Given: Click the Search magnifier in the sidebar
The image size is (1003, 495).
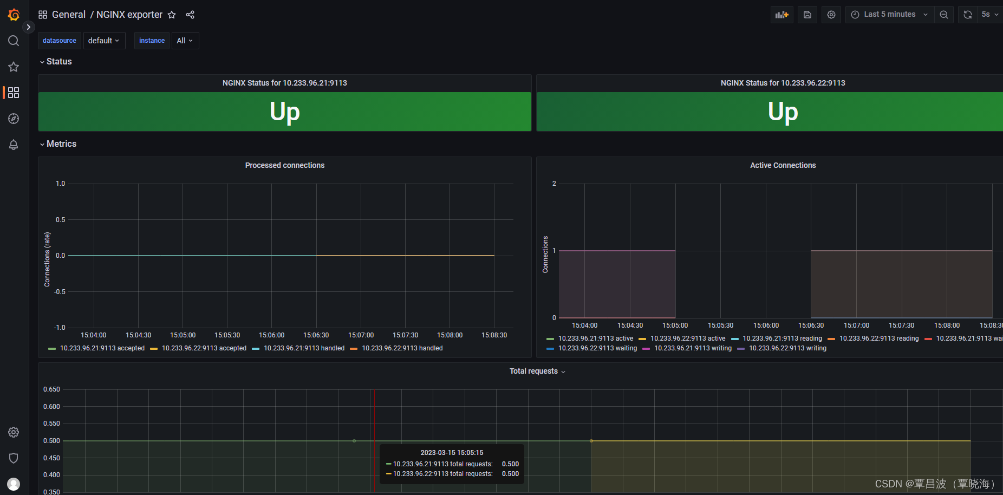Looking at the screenshot, I should [x=14, y=40].
